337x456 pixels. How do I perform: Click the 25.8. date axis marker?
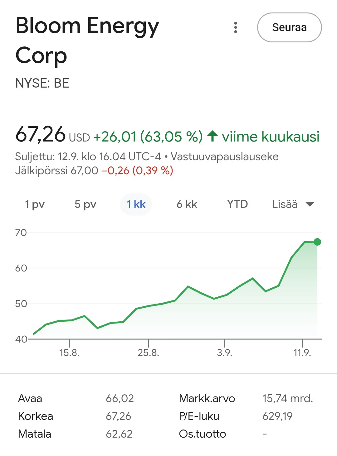[x=148, y=353]
